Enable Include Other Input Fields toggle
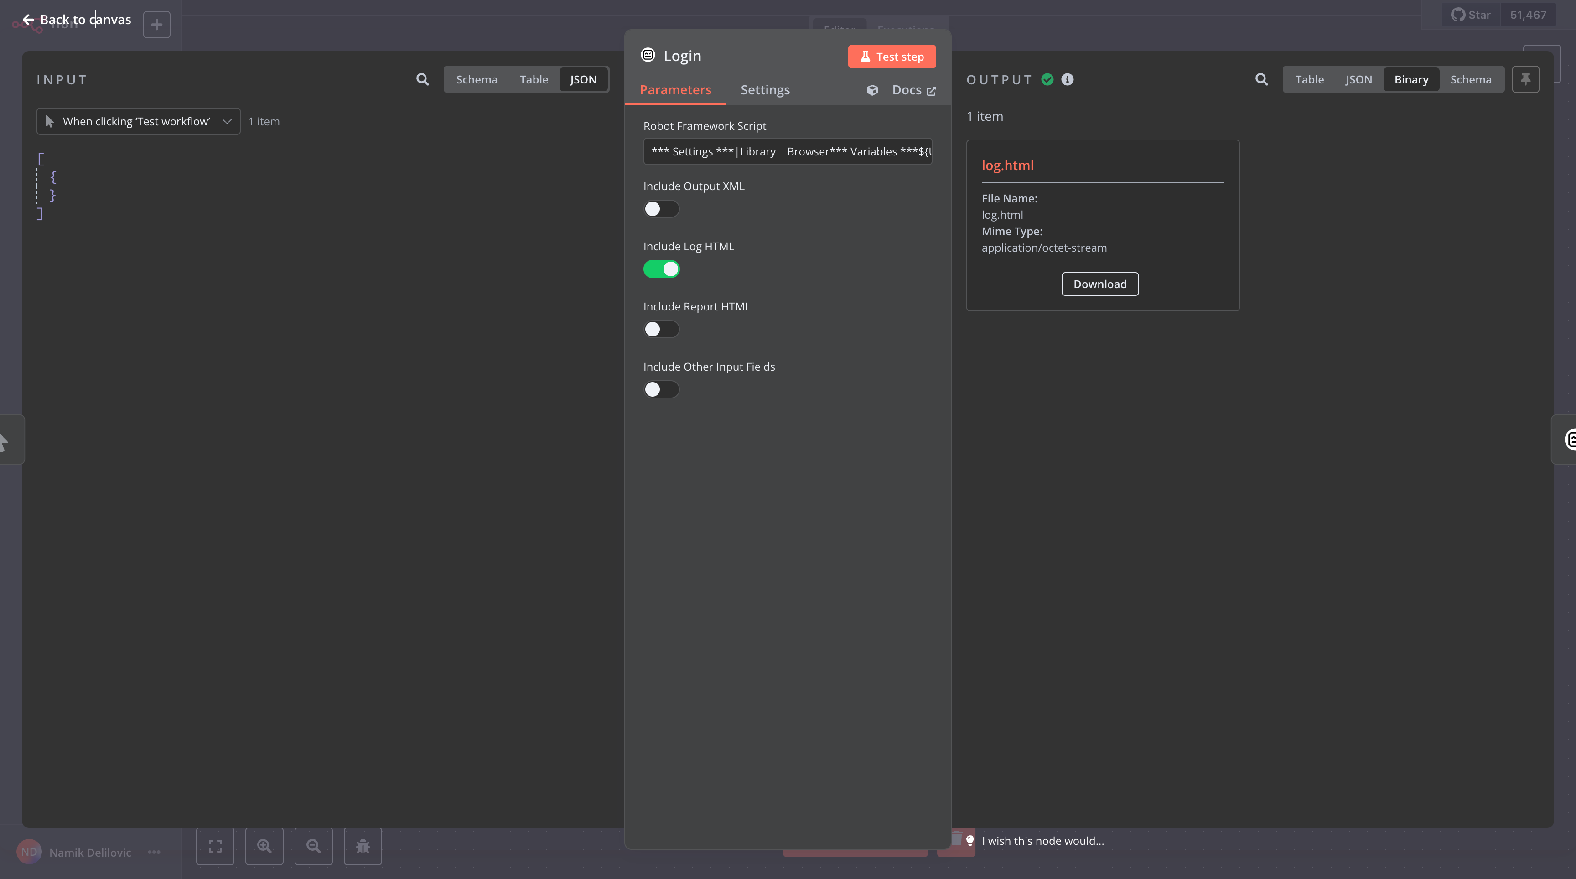This screenshot has width=1576, height=879. (661, 390)
